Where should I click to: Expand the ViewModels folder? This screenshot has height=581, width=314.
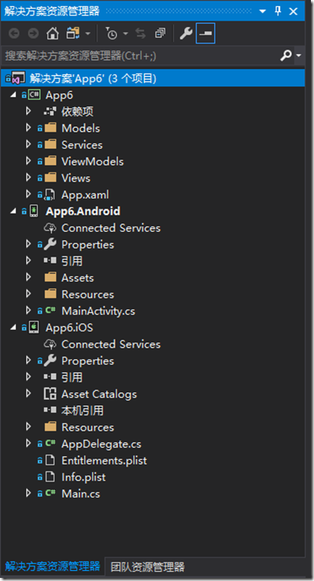tap(28, 161)
